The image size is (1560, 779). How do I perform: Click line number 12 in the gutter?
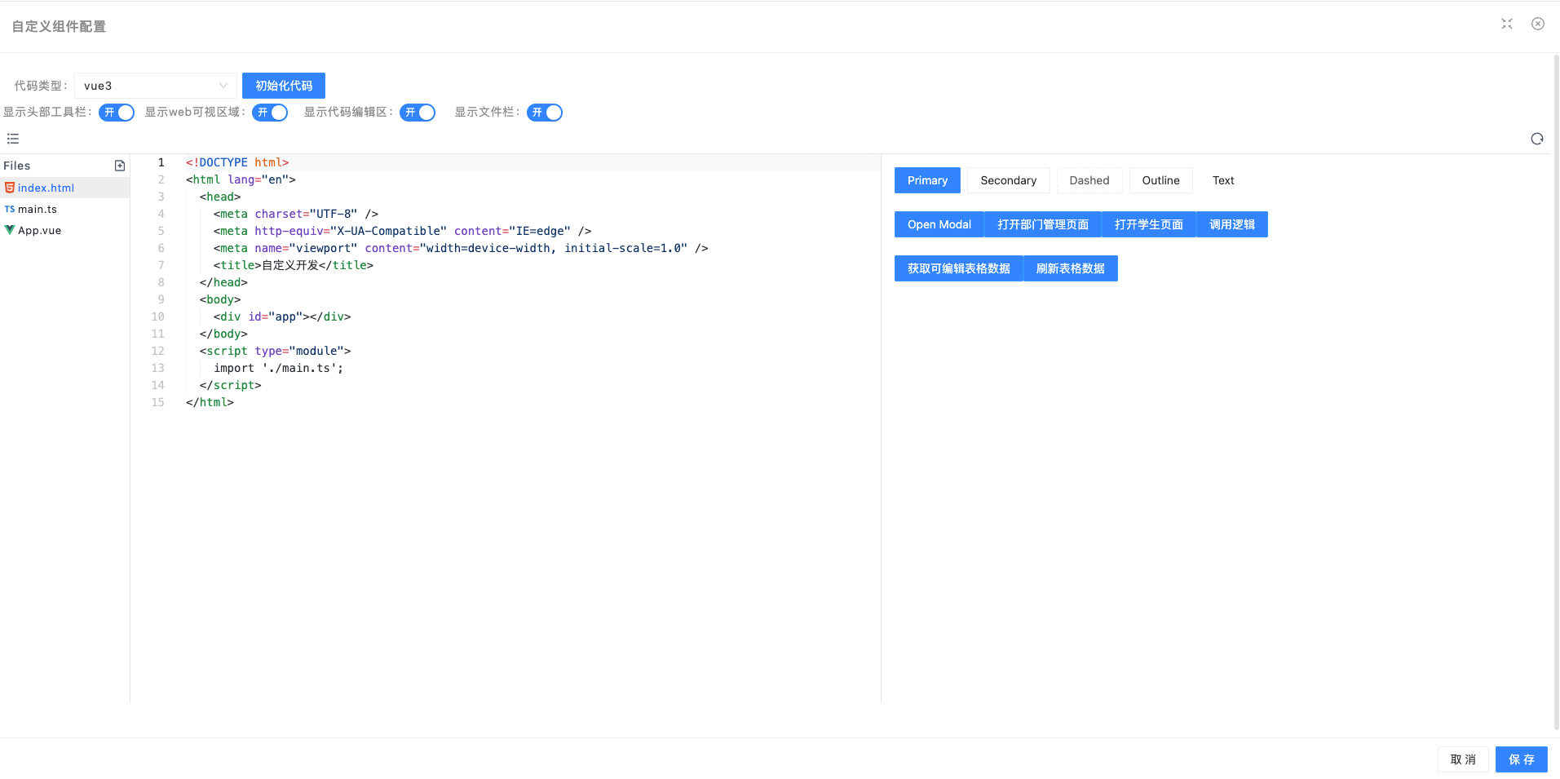pyautogui.click(x=157, y=351)
